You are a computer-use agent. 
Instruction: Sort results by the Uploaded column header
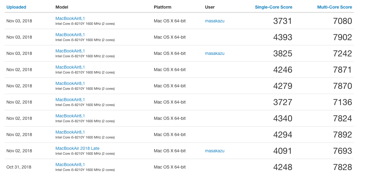(x=16, y=7)
